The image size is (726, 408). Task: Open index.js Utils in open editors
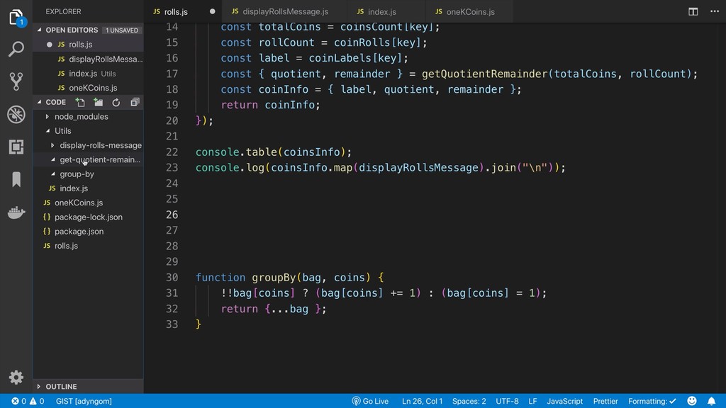coord(88,73)
